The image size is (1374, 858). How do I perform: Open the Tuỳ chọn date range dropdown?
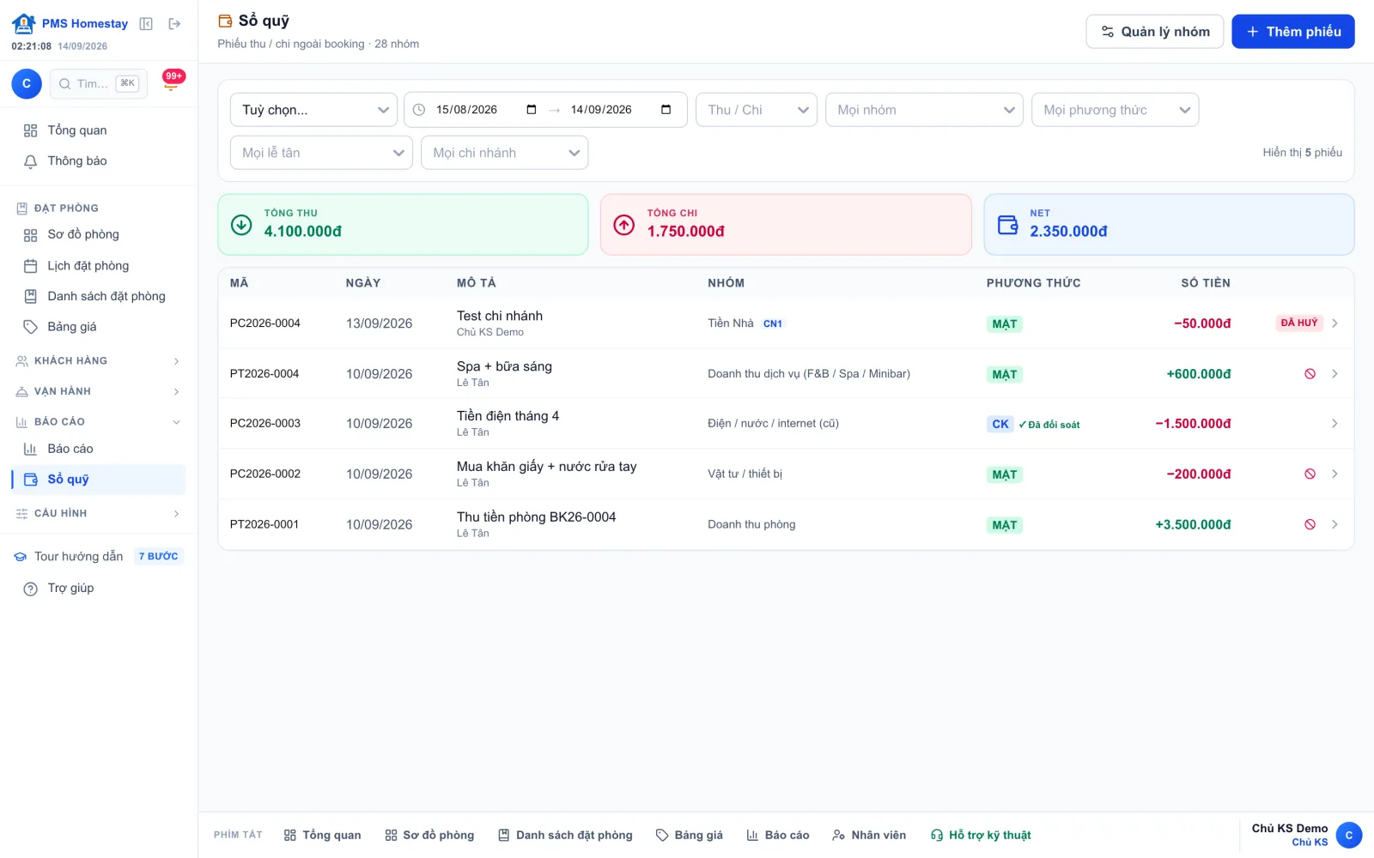click(x=313, y=110)
